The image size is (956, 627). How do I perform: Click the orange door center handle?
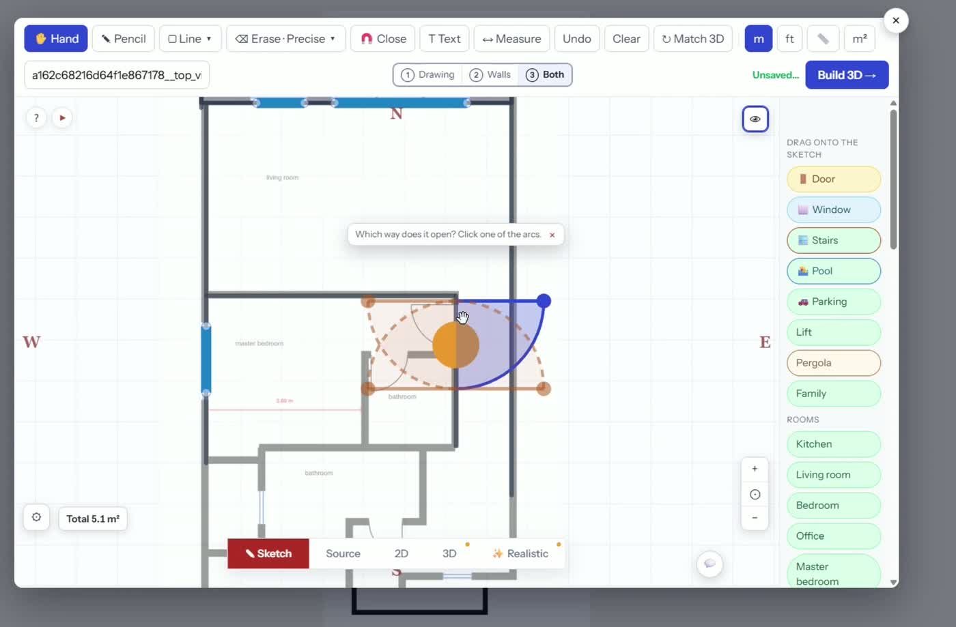[x=455, y=345]
